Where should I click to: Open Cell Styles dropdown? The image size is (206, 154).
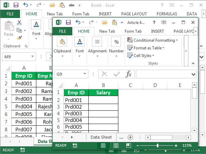coord(141,55)
